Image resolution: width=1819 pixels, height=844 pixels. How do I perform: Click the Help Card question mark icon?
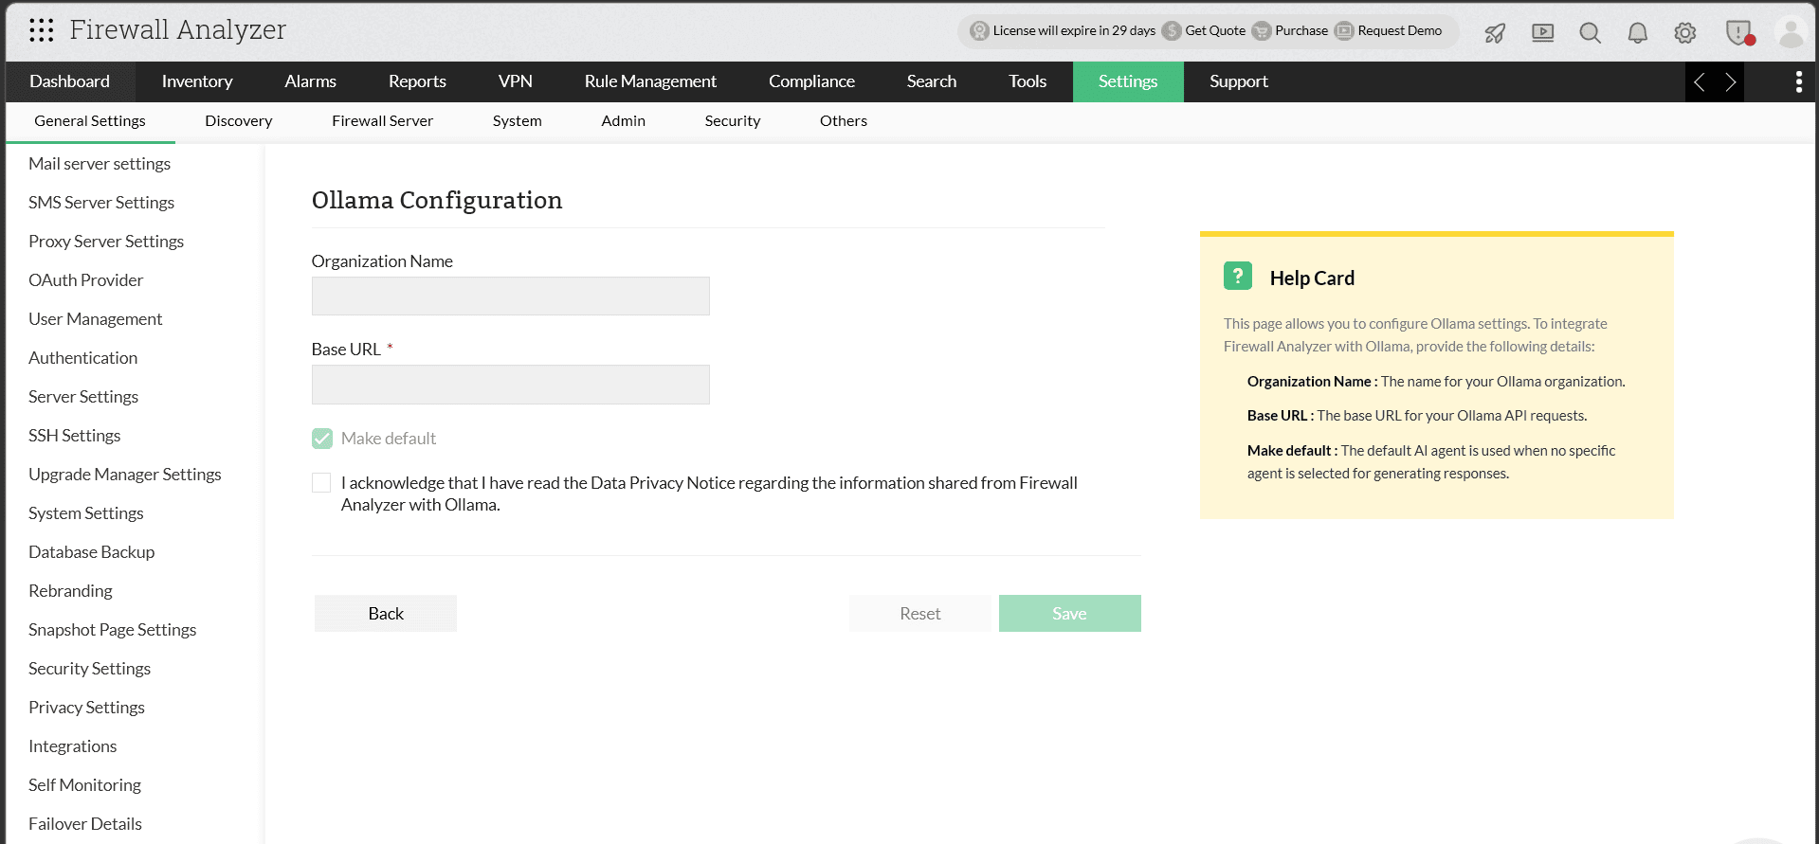pyautogui.click(x=1237, y=276)
